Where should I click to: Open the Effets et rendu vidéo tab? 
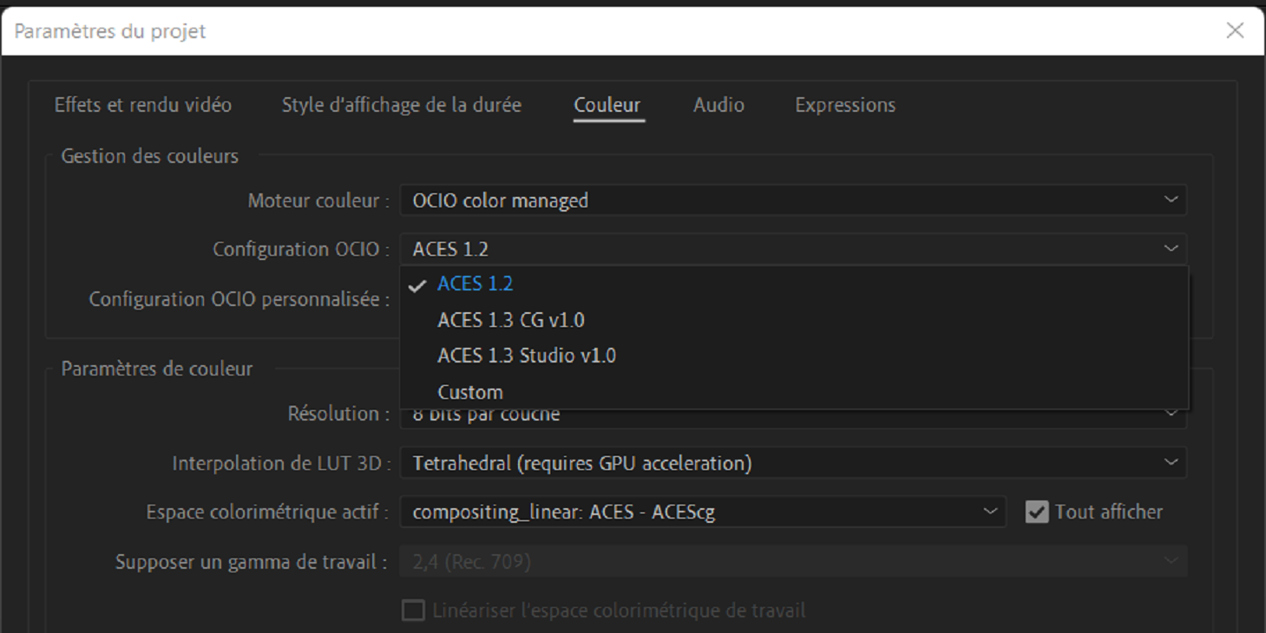(x=143, y=105)
